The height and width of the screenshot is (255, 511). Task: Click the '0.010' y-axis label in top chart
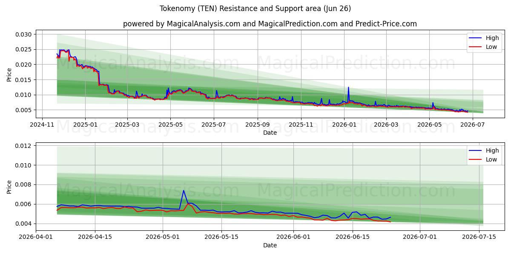(24, 95)
